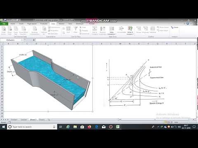Click Remove Duplicates
The width and height of the screenshot is (198, 148).
click(103, 30)
